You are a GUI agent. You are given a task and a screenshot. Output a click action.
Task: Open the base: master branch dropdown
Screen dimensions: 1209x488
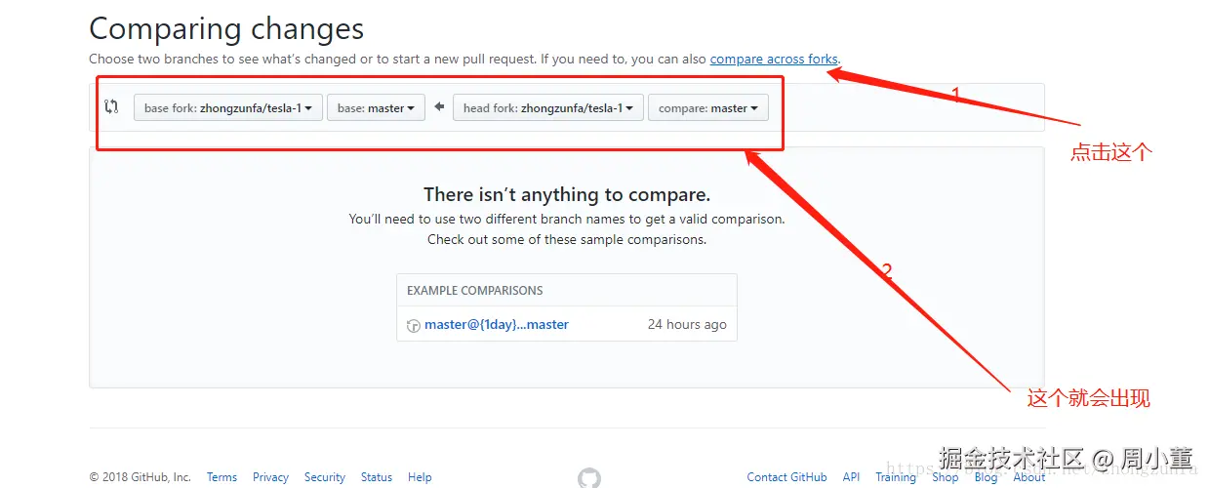(x=376, y=107)
